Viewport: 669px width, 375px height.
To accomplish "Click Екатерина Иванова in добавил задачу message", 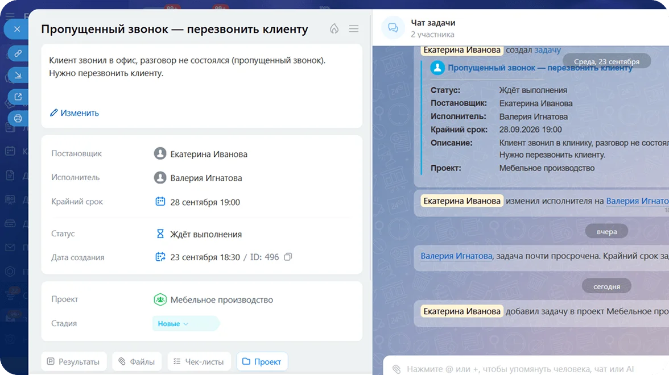I will [x=462, y=311].
